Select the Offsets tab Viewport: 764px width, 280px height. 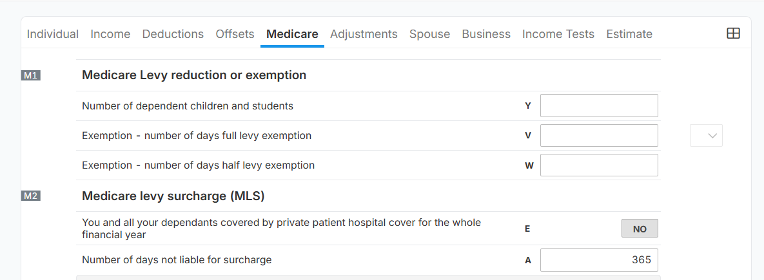235,34
